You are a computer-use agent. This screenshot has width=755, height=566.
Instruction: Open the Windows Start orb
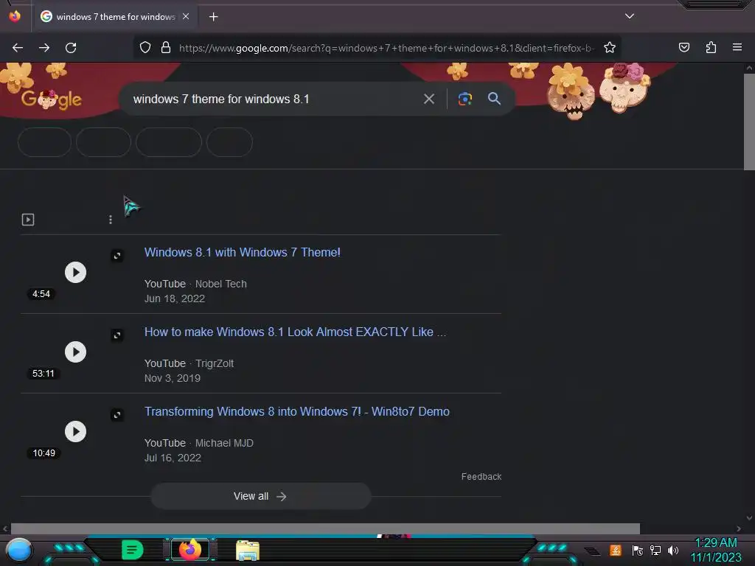[18, 550]
